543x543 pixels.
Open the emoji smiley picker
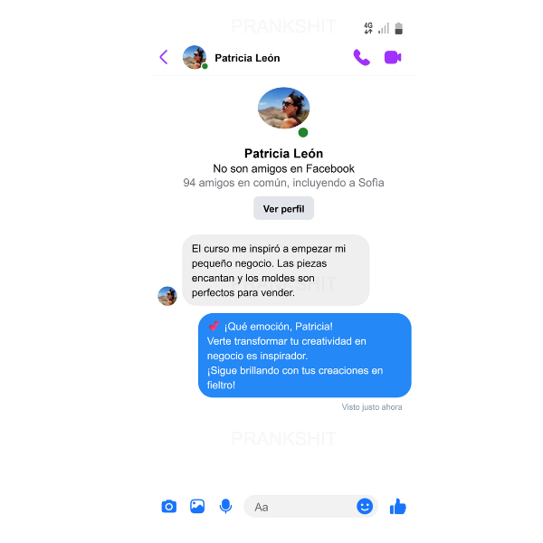point(365,506)
